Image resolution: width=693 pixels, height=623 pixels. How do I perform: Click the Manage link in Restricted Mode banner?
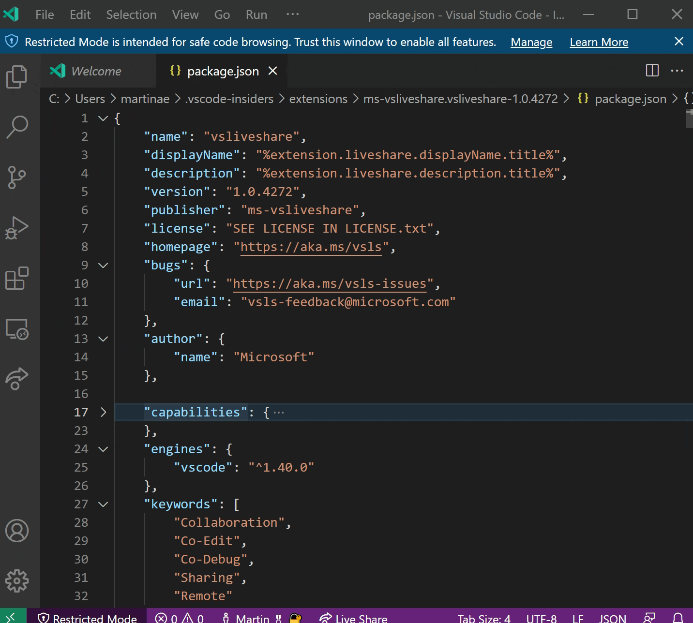(531, 42)
